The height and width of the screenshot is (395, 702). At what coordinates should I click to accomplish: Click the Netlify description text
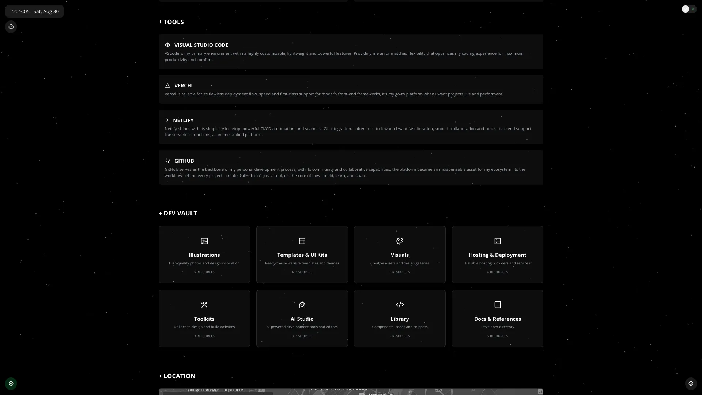348,132
